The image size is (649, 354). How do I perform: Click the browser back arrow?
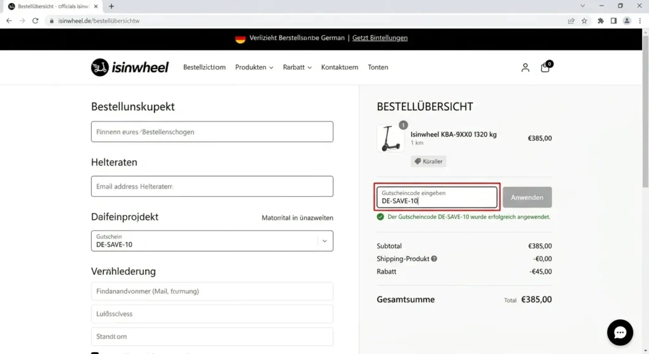(x=9, y=21)
